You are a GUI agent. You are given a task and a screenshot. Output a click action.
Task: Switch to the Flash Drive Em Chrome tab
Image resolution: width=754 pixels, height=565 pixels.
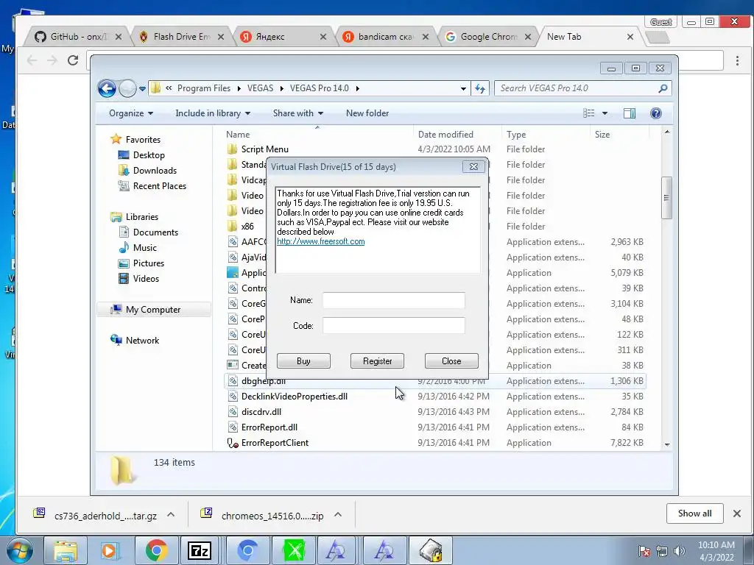click(181, 37)
